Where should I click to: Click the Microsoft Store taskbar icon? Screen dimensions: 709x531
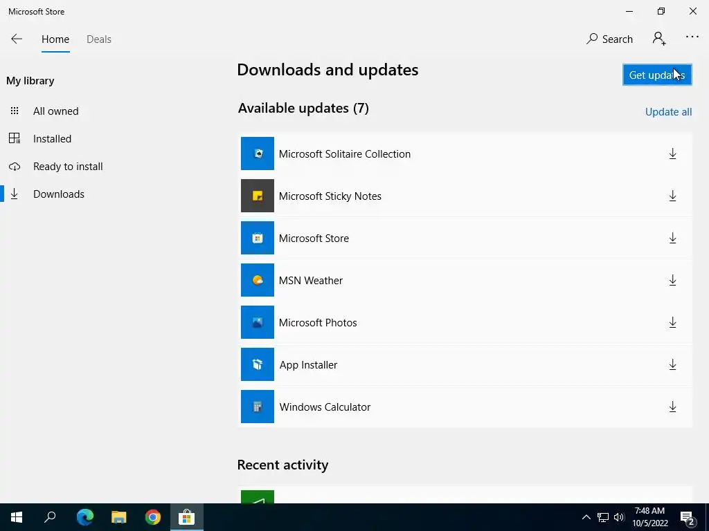click(187, 517)
